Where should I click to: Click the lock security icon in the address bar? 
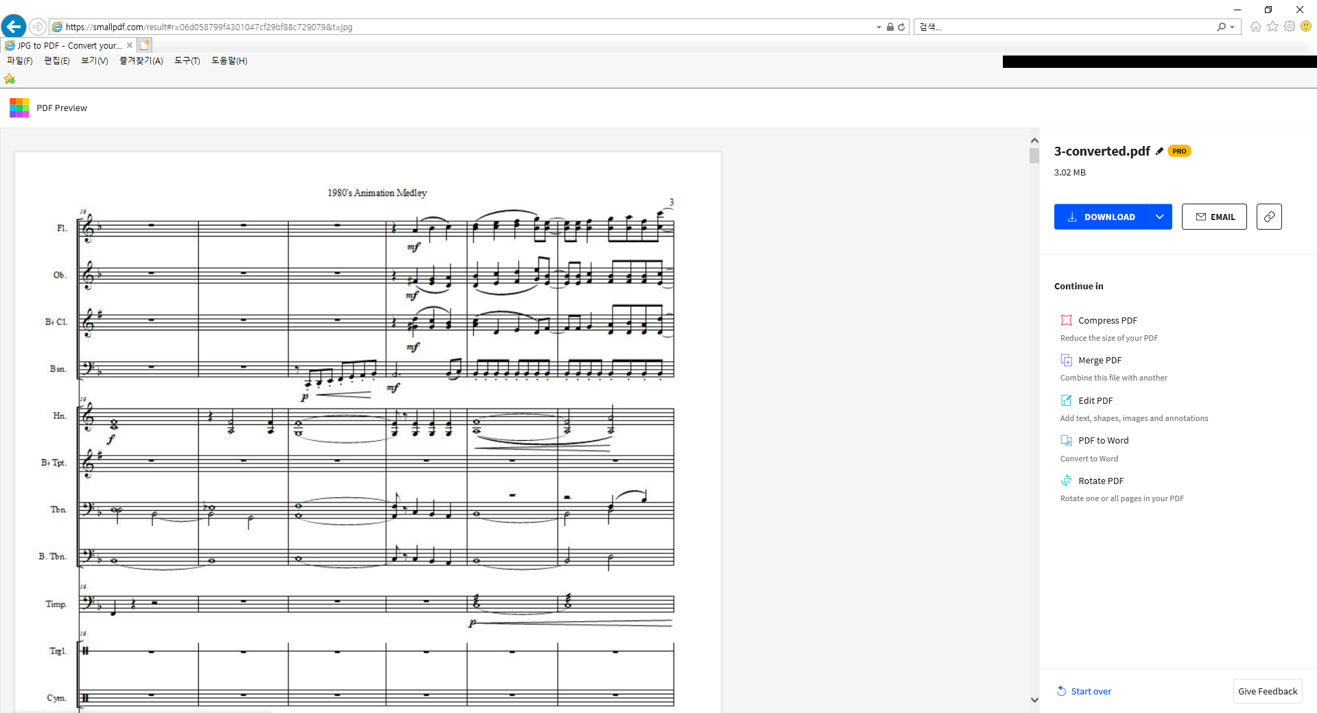click(x=890, y=27)
